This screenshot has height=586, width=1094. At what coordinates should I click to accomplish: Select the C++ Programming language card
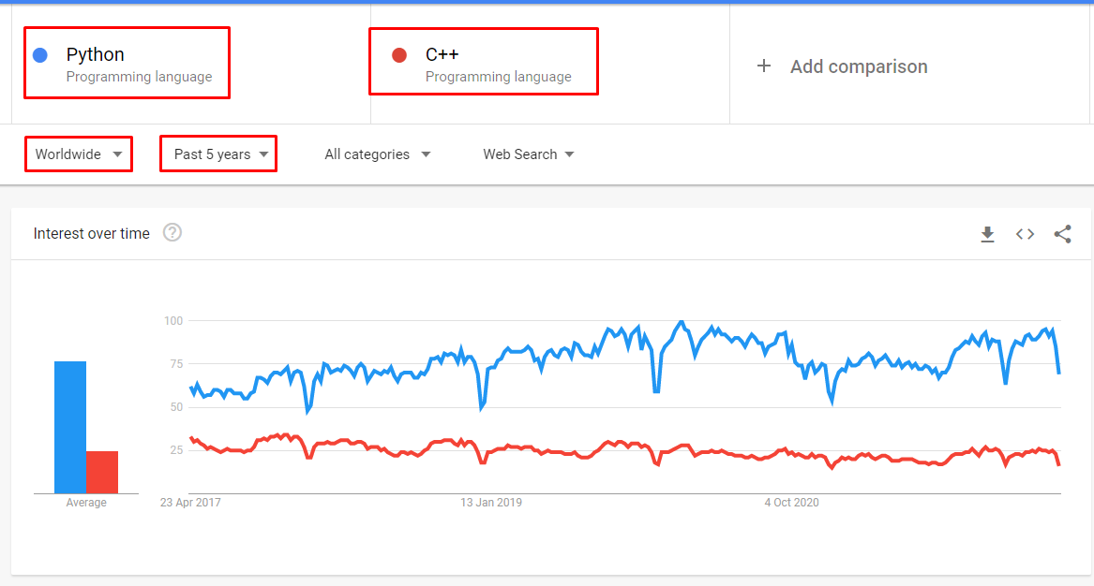[484, 61]
